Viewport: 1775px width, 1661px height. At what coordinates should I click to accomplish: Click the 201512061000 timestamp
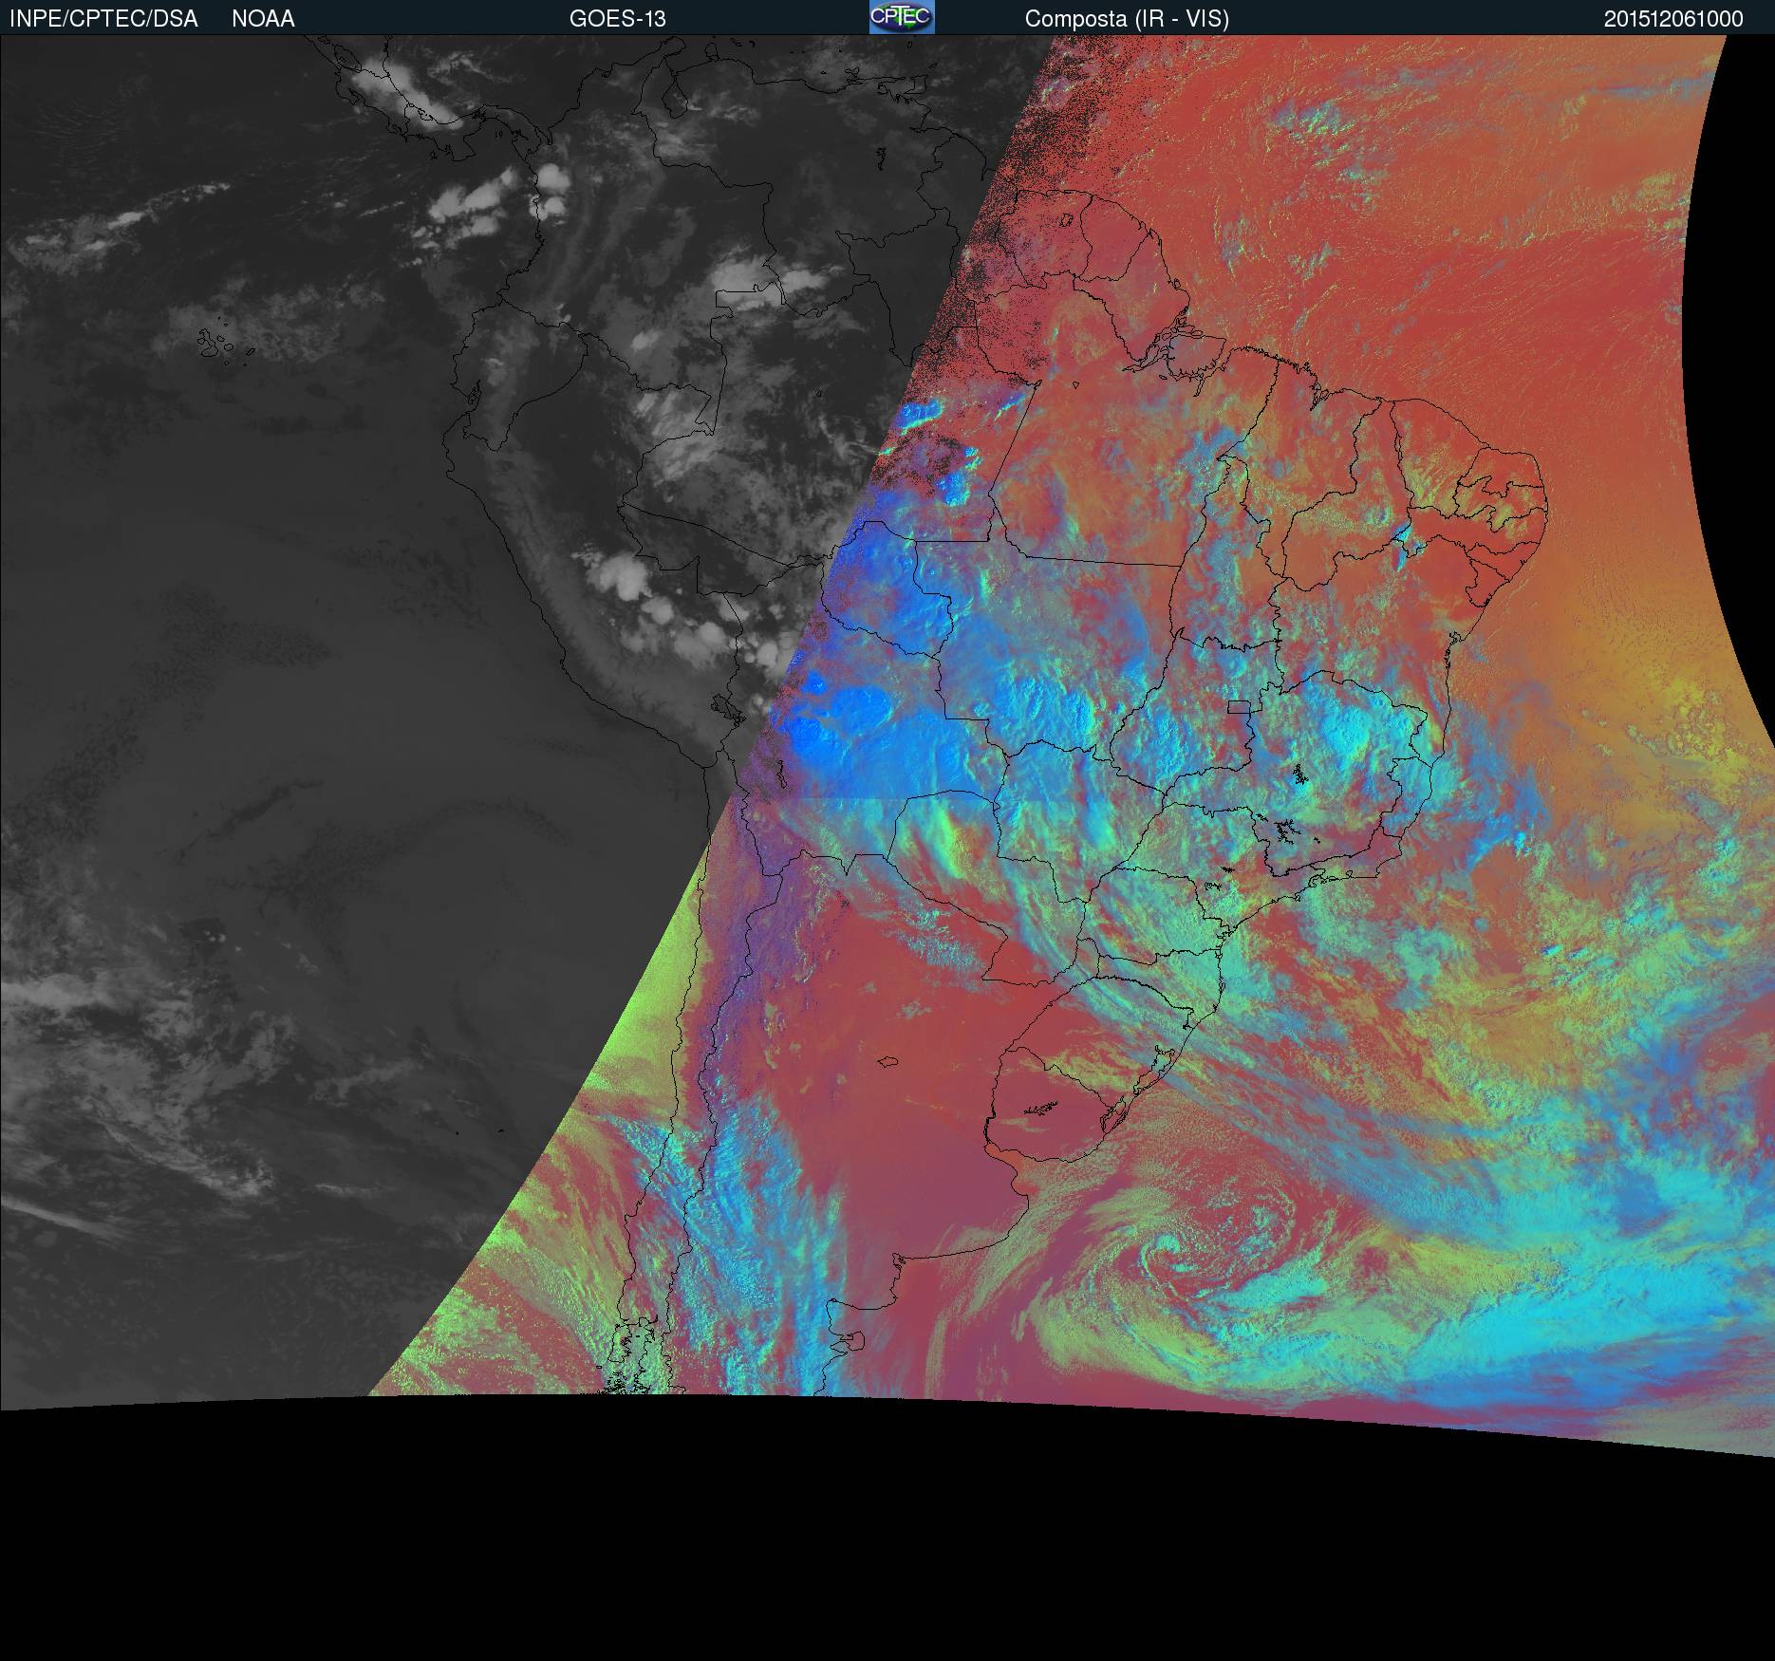1672,19
